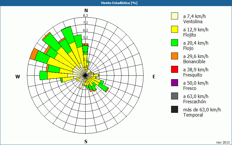Click the Flojo green legend swatch

pos(175,43)
